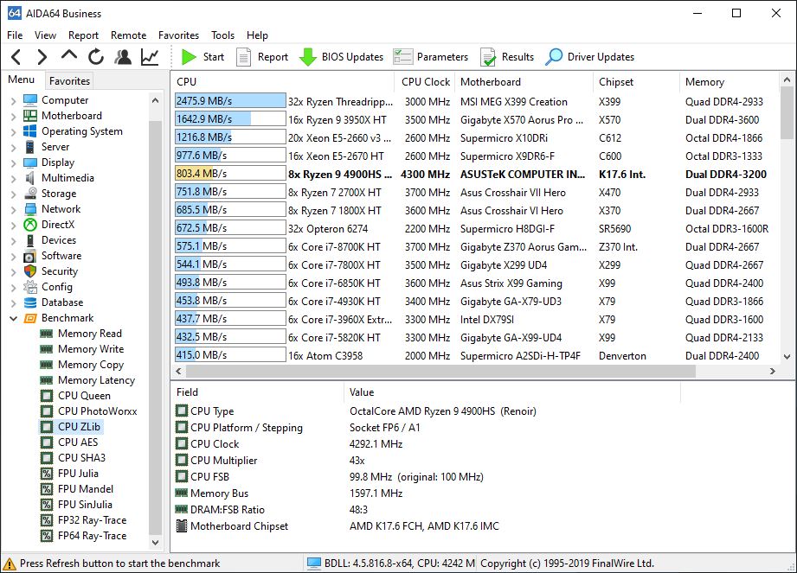This screenshot has width=797, height=573.
Task: Click the Results toolbar icon
Action: click(x=507, y=57)
